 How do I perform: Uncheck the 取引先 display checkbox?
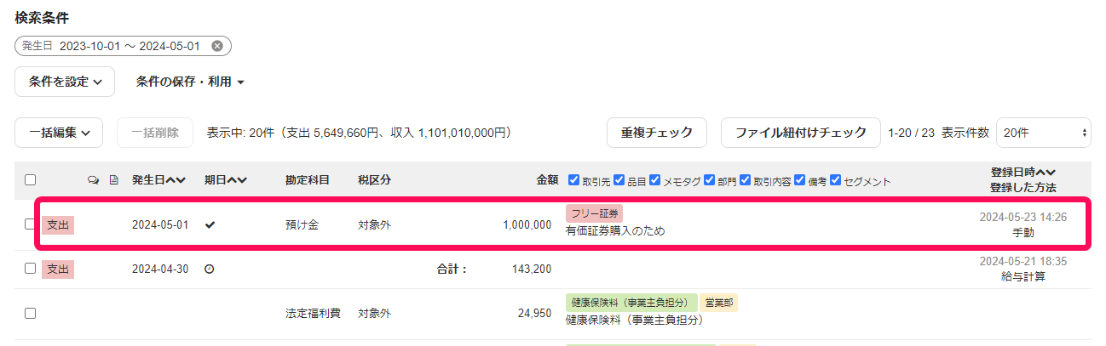click(573, 180)
